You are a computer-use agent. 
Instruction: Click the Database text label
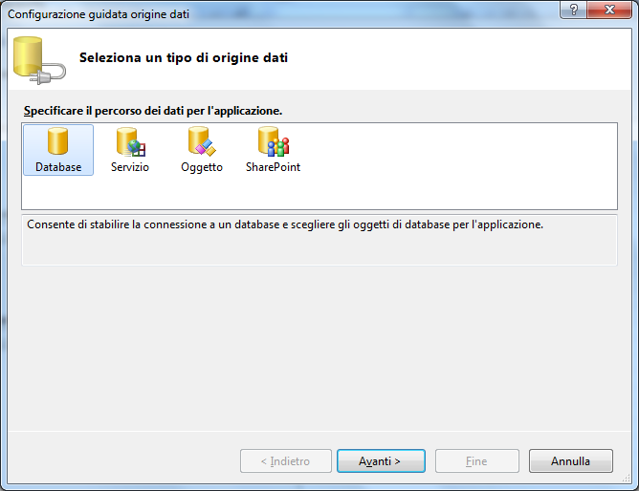pyautogui.click(x=58, y=167)
